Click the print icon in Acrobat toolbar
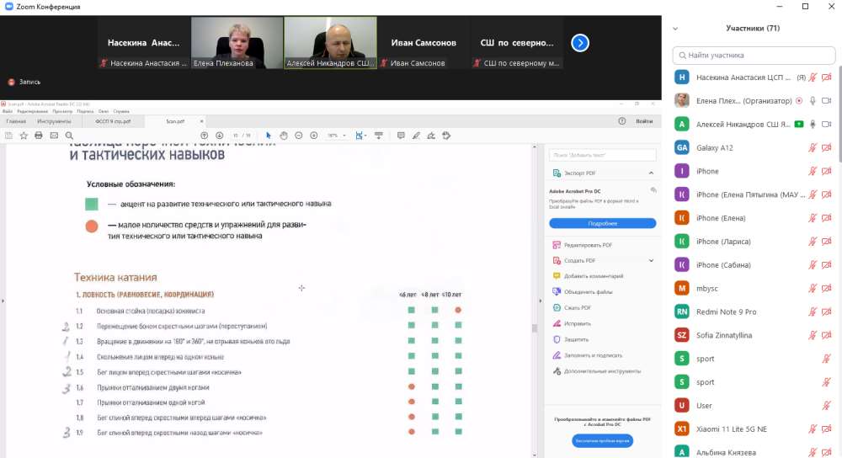842x458 pixels. click(x=39, y=135)
